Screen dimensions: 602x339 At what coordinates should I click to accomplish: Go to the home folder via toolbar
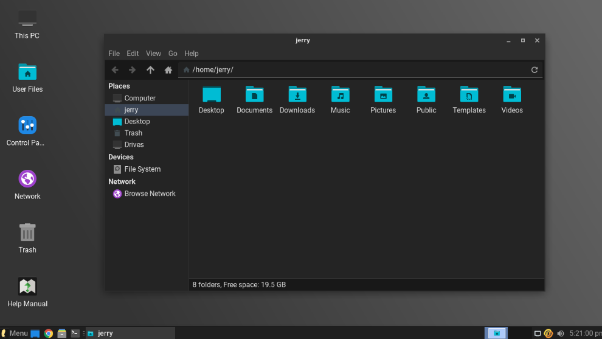click(168, 70)
